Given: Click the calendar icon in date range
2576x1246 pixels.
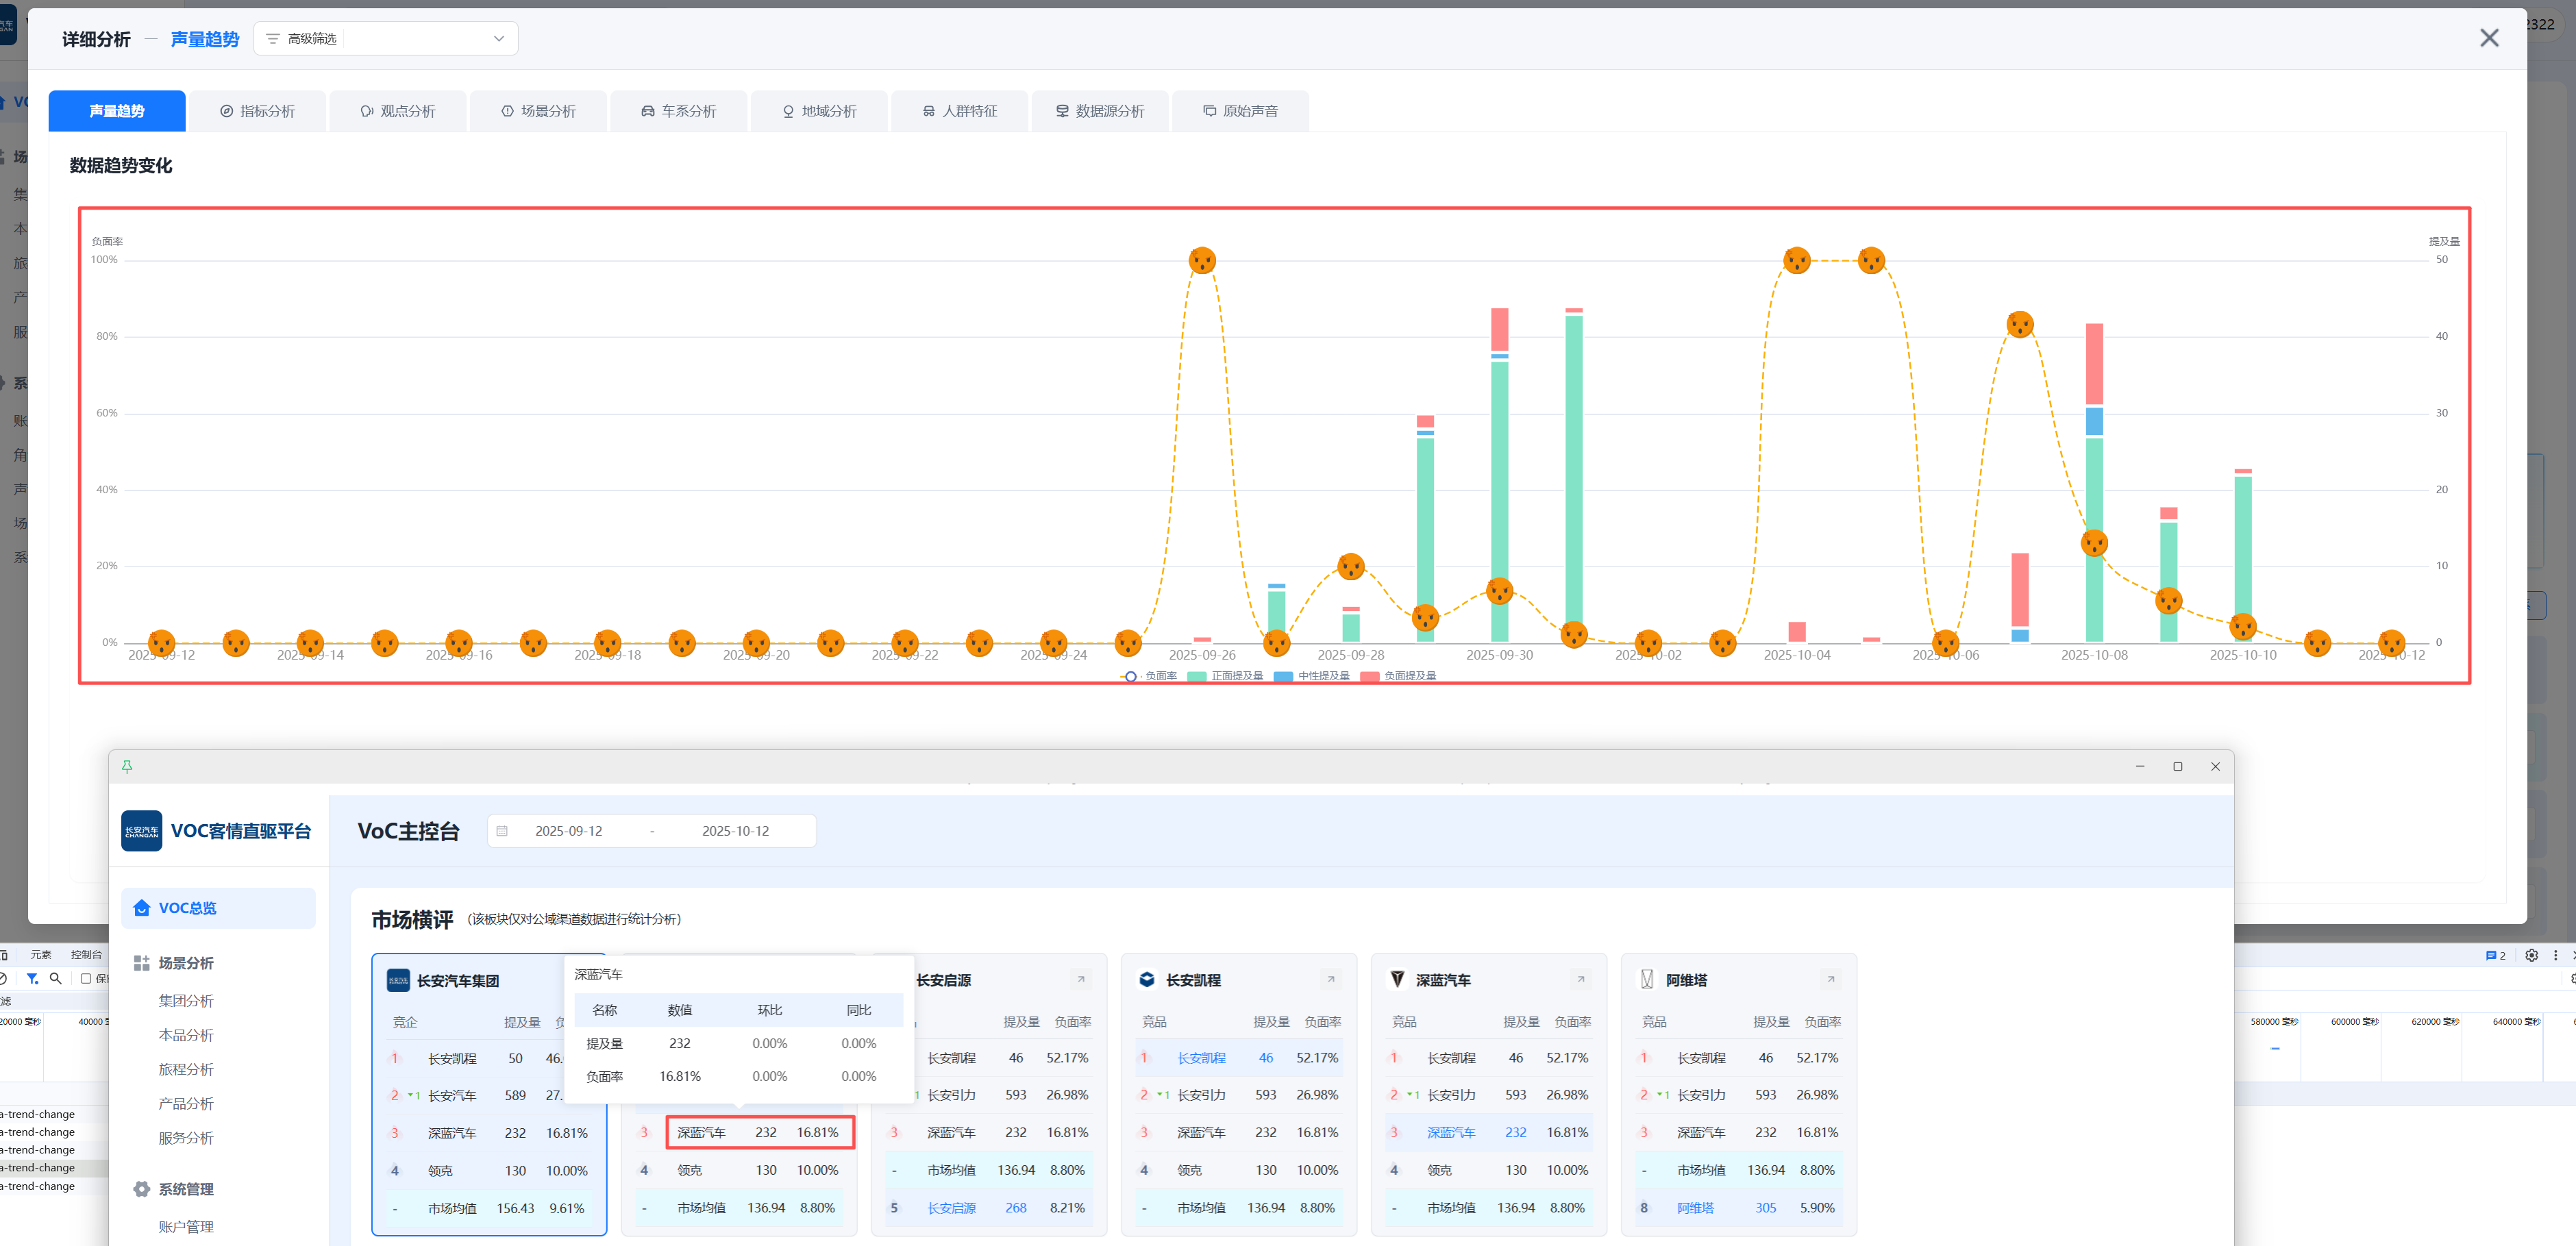Looking at the screenshot, I should point(502,831).
